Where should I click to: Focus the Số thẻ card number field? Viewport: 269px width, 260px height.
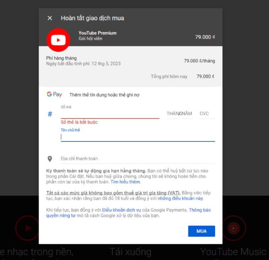[110, 114]
